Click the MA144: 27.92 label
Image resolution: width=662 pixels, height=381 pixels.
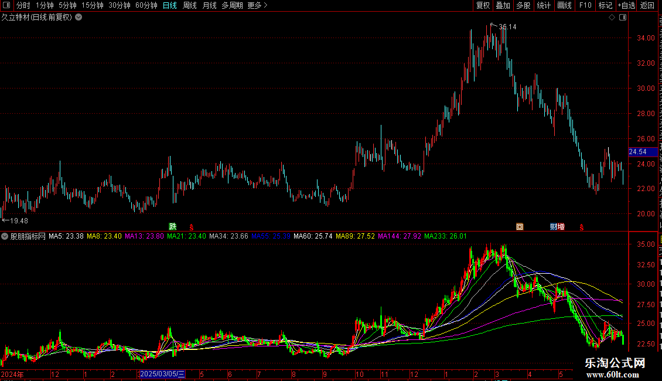[x=400, y=237]
